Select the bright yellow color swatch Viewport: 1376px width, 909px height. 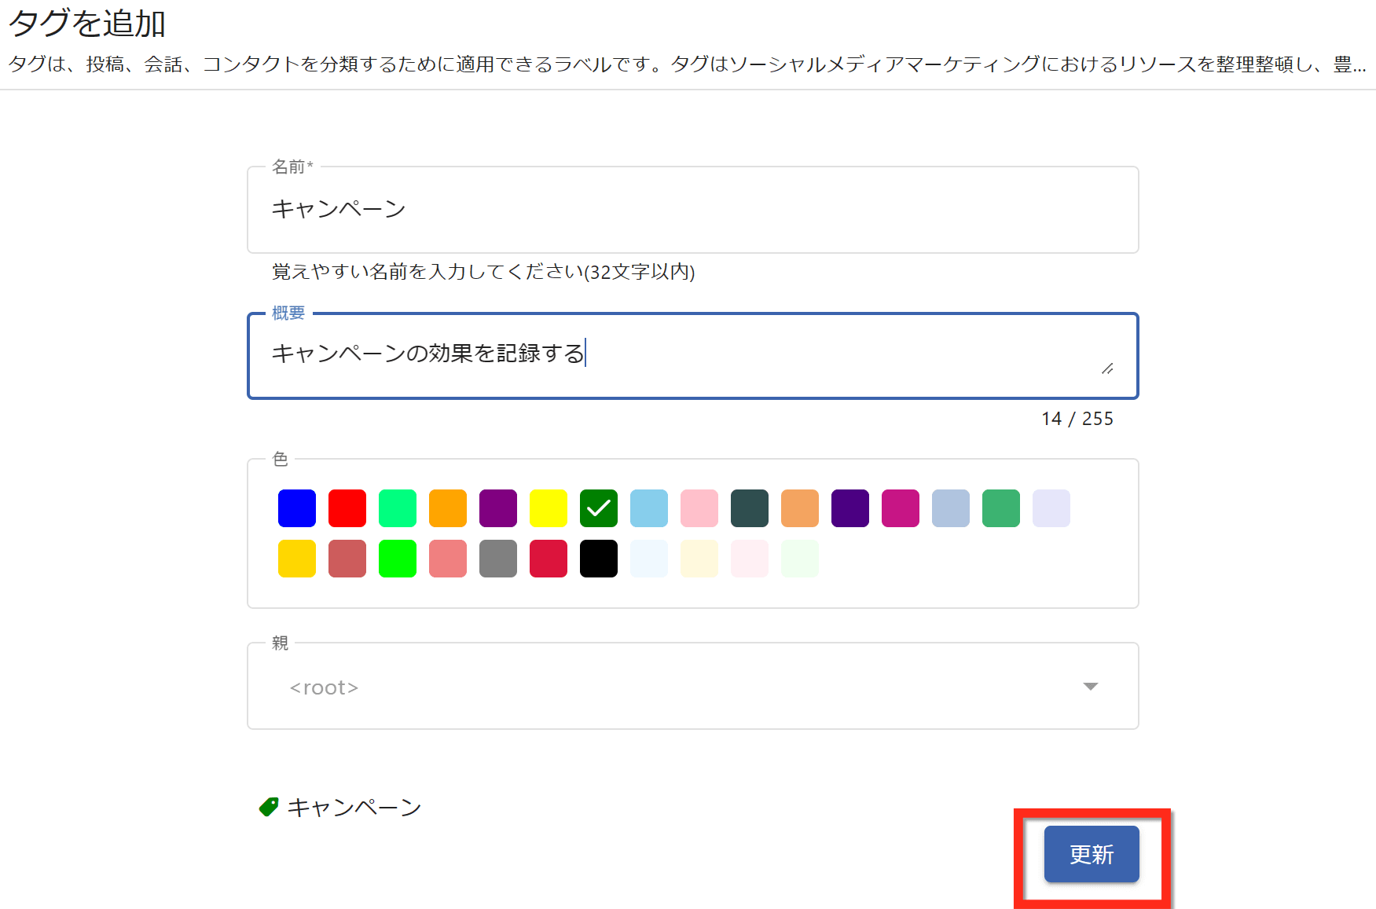click(x=549, y=508)
